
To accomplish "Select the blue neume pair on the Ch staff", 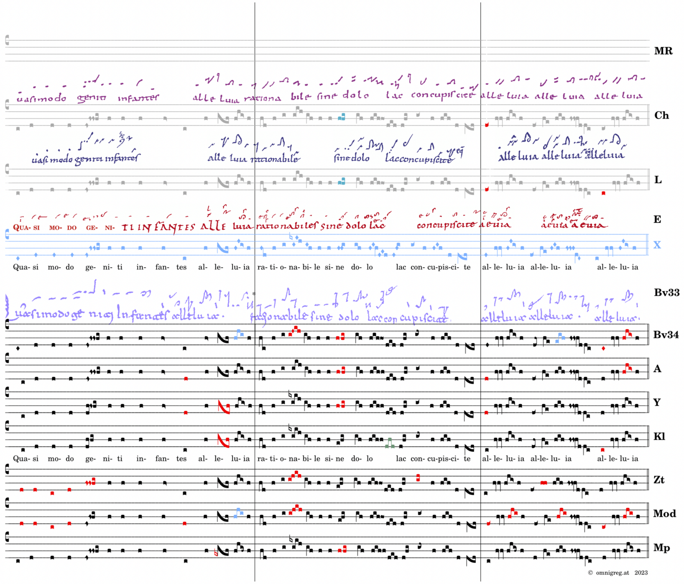I will pyautogui.click(x=342, y=117).
